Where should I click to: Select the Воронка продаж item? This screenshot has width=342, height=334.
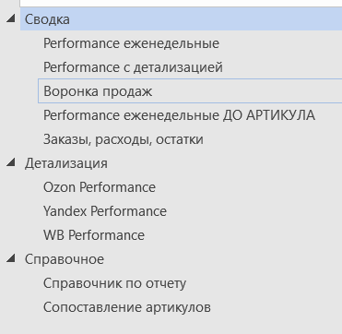[190, 90]
